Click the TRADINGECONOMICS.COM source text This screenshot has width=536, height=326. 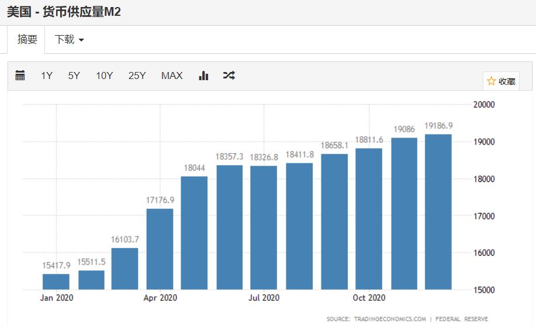390,319
